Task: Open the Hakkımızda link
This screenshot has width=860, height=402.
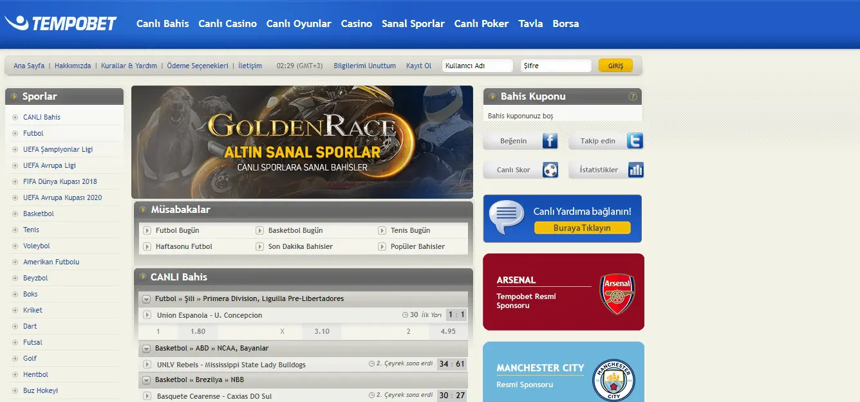Action: pos(73,66)
